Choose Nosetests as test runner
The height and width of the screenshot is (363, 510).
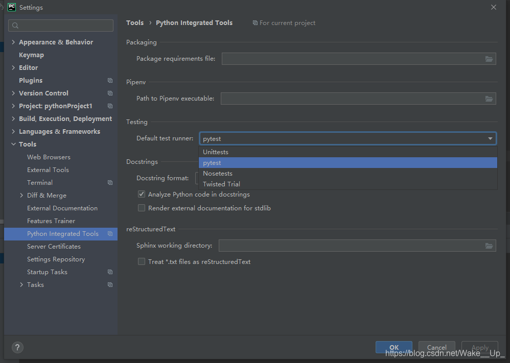tap(347, 174)
